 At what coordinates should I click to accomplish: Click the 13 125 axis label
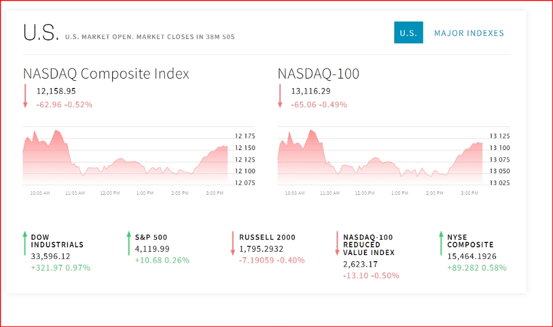500,136
